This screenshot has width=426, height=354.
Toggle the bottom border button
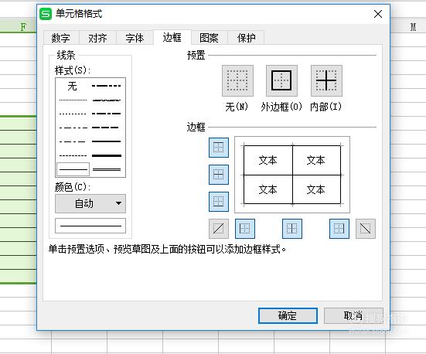coord(219,202)
